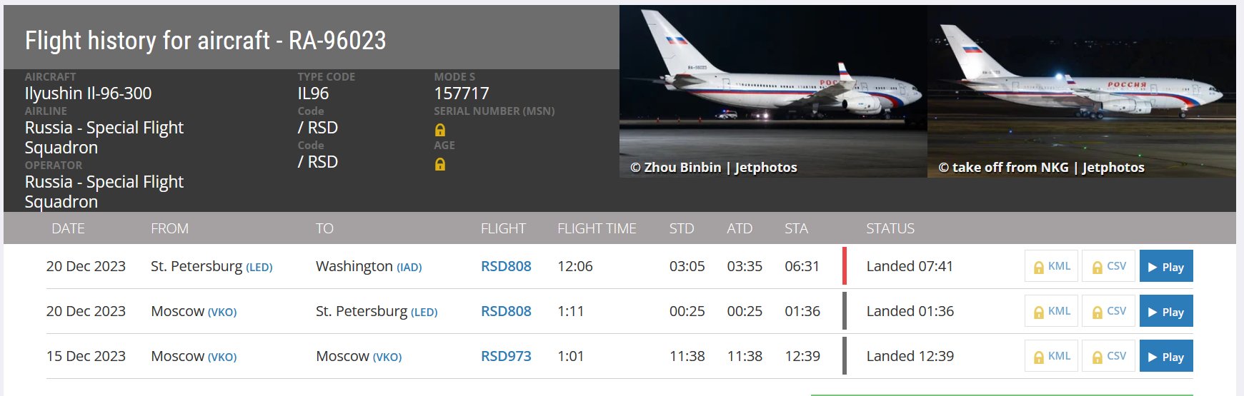Download KML for the Washington flight
The width and height of the screenshot is (1244, 396).
[1051, 267]
